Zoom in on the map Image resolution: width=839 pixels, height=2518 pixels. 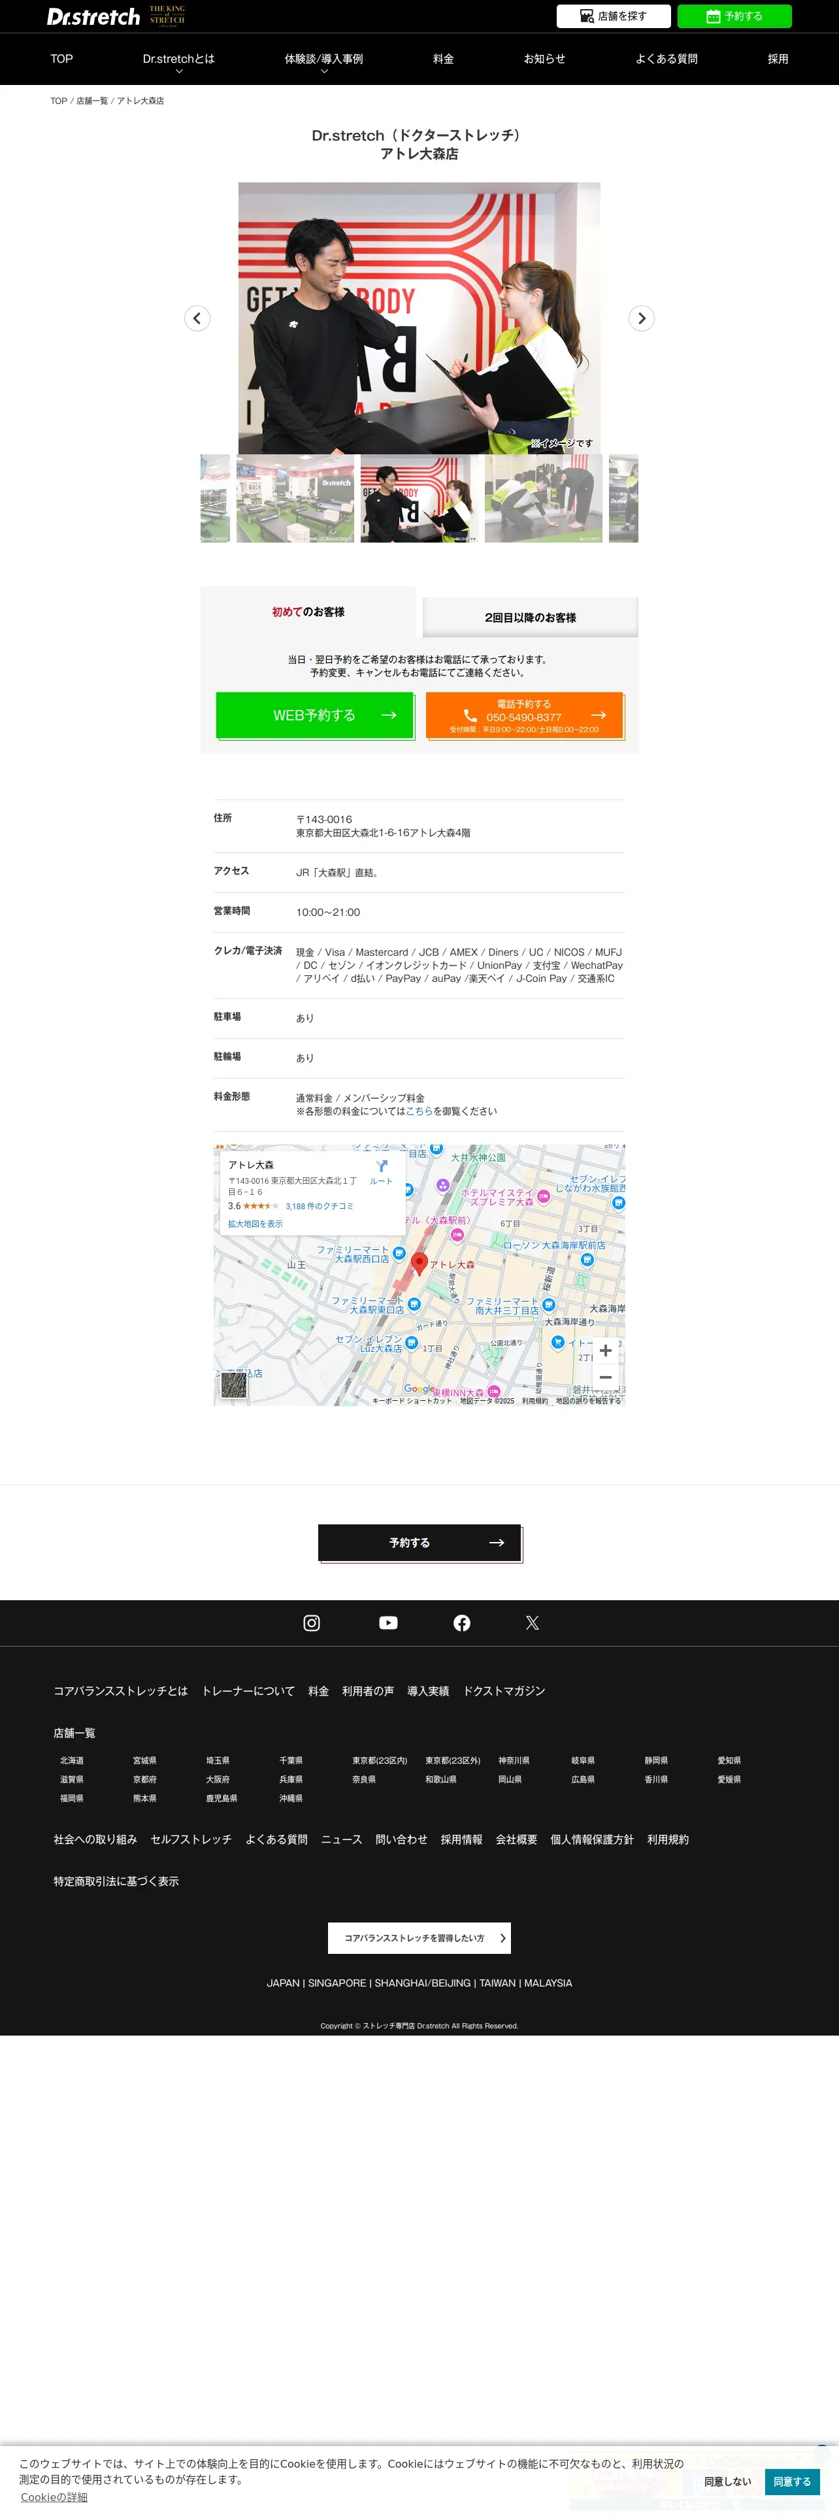(606, 1350)
